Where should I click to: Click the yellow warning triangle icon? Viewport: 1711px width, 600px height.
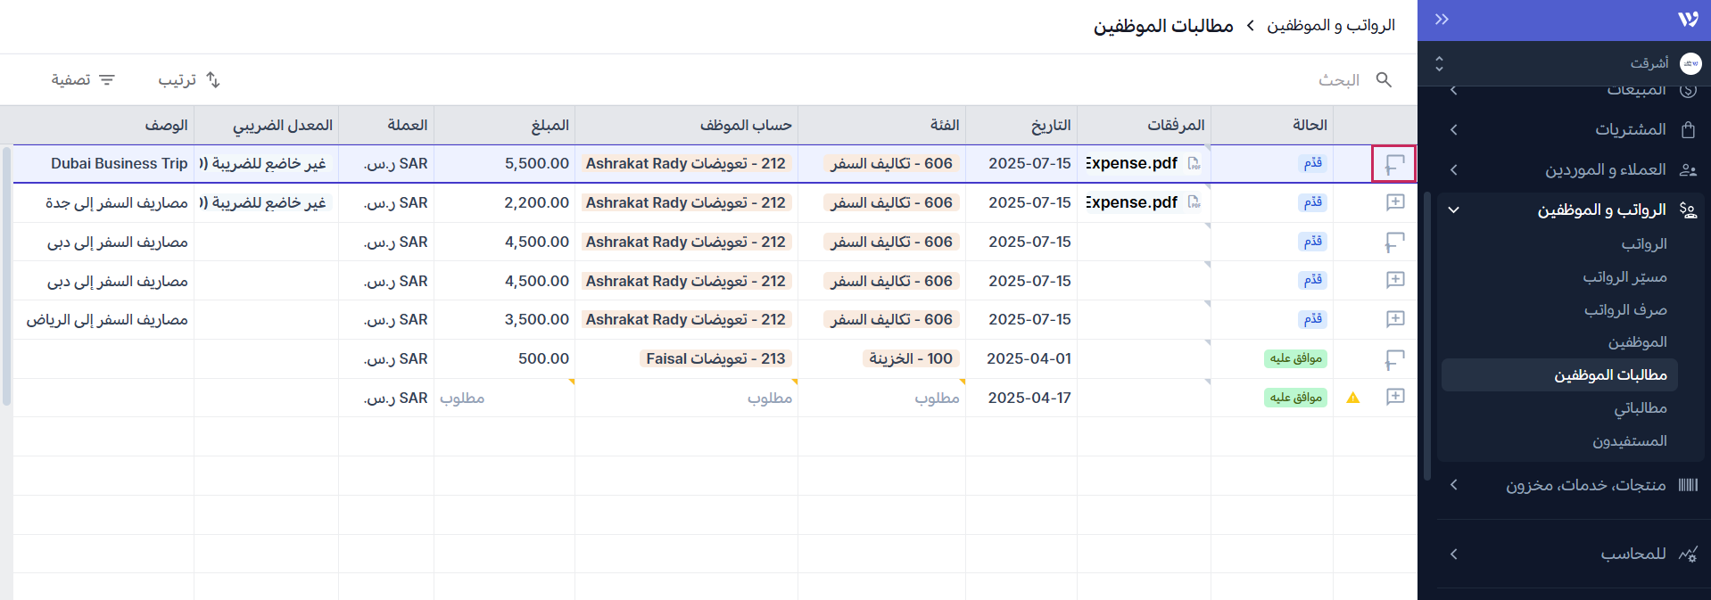(x=1352, y=398)
